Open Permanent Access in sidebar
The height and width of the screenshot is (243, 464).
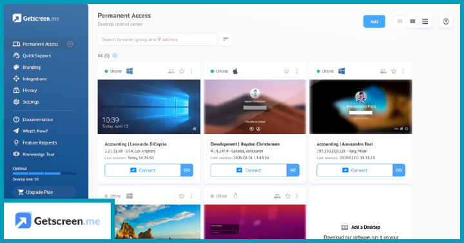(x=40, y=44)
